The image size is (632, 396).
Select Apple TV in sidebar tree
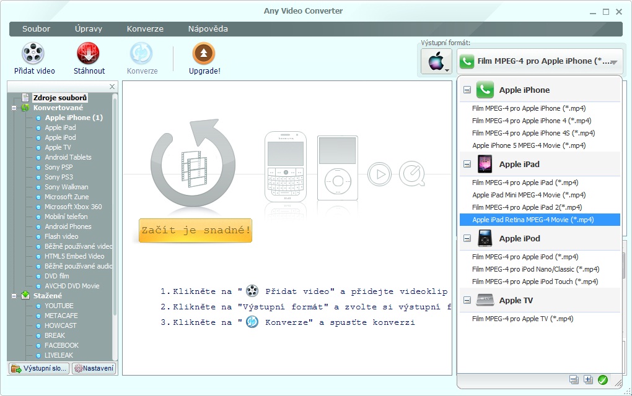[58, 147]
